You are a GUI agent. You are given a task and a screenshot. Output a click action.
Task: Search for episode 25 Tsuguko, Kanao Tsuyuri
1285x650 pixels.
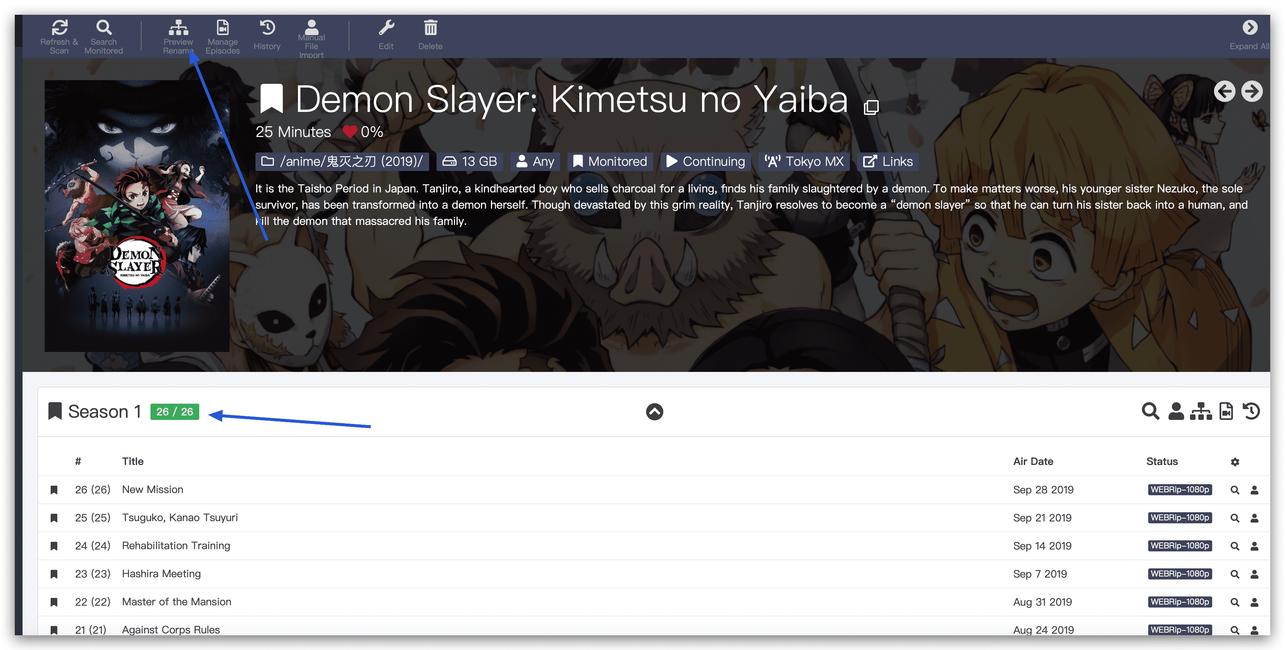pos(1235,518)
